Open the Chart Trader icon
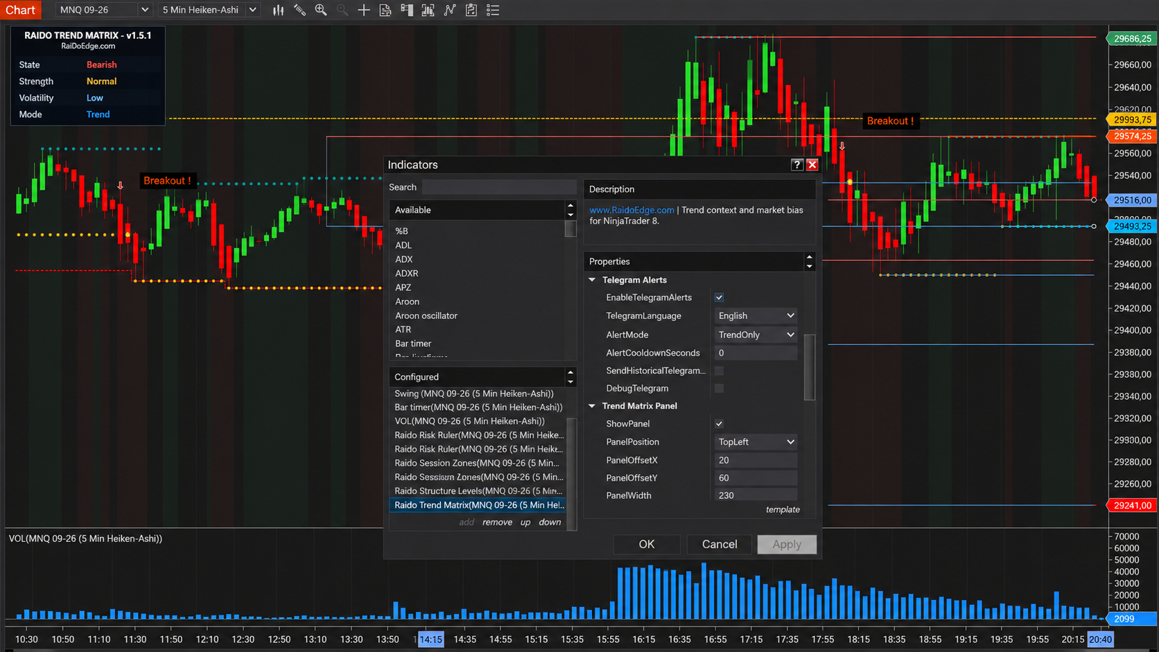This screenshot has height=652, width=1159. pyautogui.click(x=407, y=10)
